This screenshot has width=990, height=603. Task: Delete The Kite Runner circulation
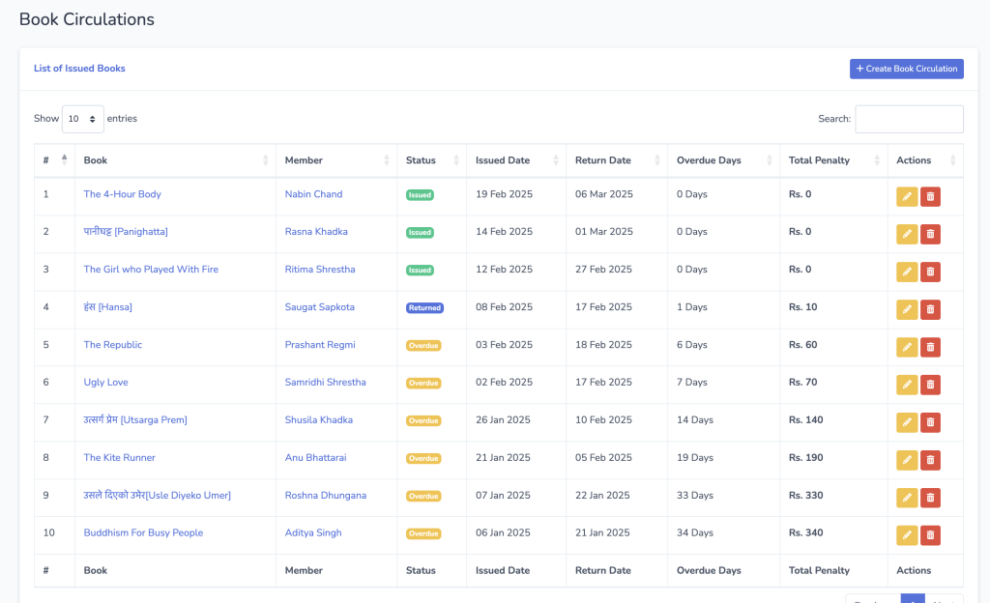click(930, 460)
